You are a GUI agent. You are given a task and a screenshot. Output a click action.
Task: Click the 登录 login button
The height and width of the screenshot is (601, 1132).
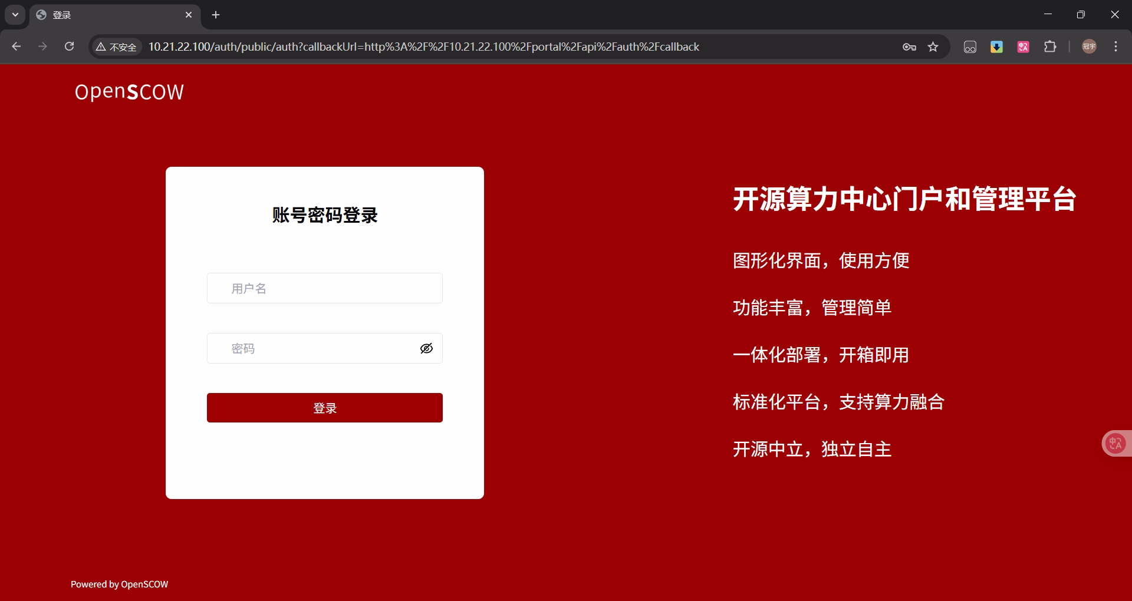tap(324, 407)
